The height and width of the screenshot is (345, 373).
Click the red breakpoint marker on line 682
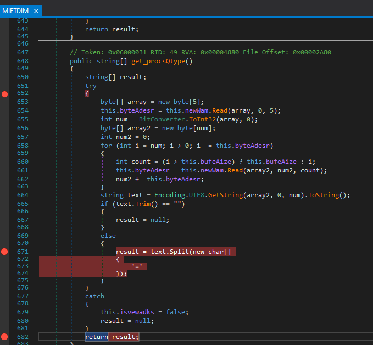pyautogui.click(x=5, y=336)
